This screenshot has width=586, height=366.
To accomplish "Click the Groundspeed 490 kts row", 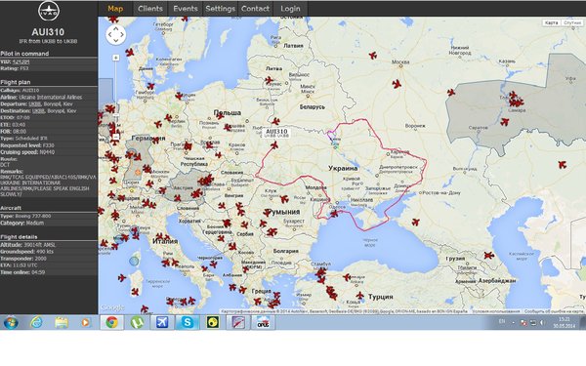I will point(49,252).
